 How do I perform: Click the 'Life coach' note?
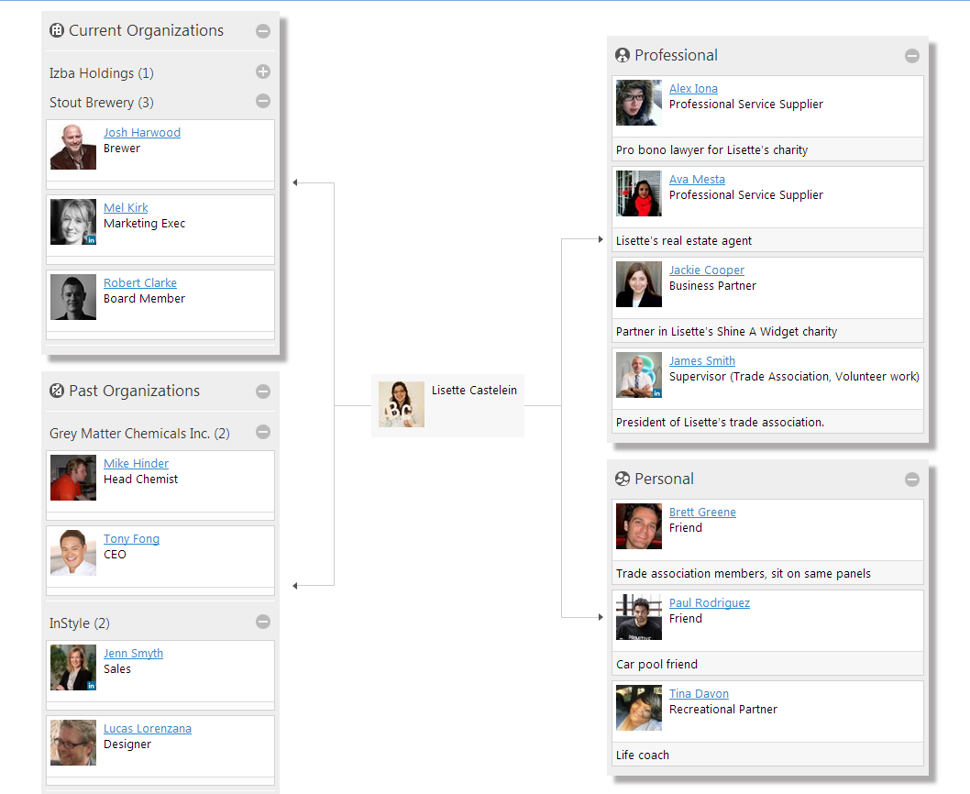point(643,755)
